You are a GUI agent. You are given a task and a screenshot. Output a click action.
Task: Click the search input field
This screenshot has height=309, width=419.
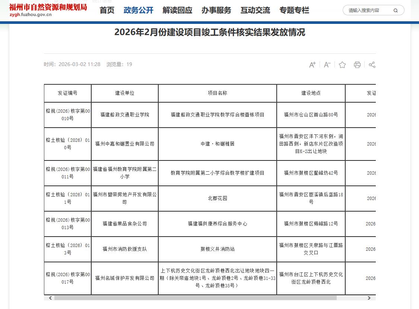tap(368, 10)
